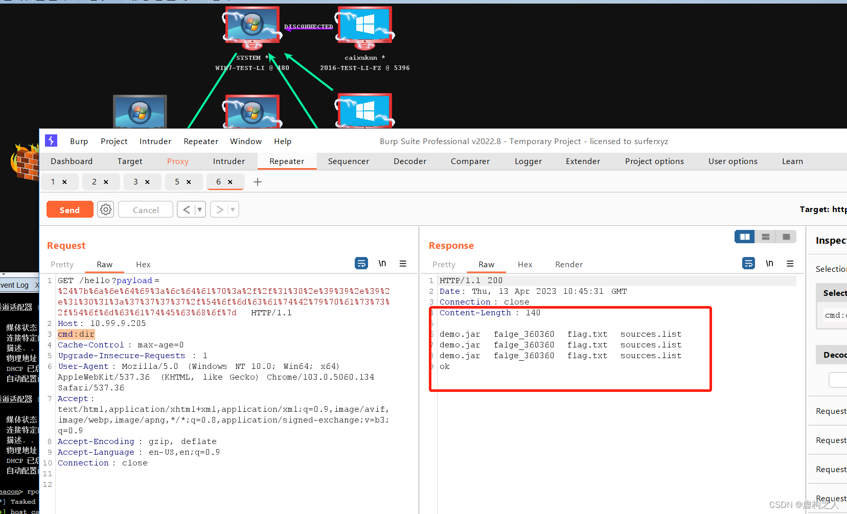847x514 pixels.
Task: Open the Help menu
Action: [283, 142]
